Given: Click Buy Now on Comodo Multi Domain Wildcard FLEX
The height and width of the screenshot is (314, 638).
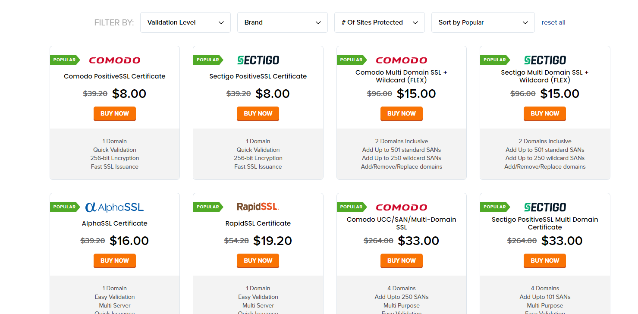Looking at the screenshot, I should [402, 114].
